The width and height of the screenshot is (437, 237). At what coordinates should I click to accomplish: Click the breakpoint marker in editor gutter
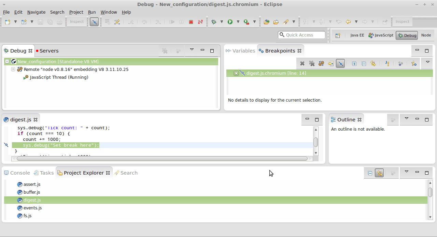coord(6,145)
